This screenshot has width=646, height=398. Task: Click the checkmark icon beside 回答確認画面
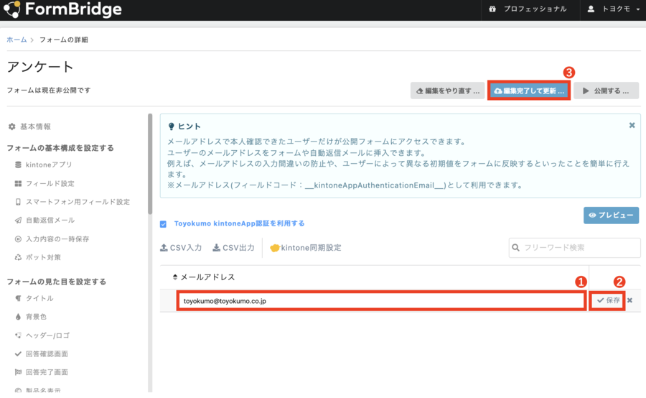point(18,354)
